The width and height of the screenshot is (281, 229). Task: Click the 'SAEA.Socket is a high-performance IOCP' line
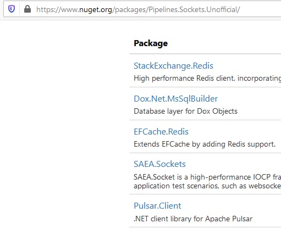click(207, 177)
